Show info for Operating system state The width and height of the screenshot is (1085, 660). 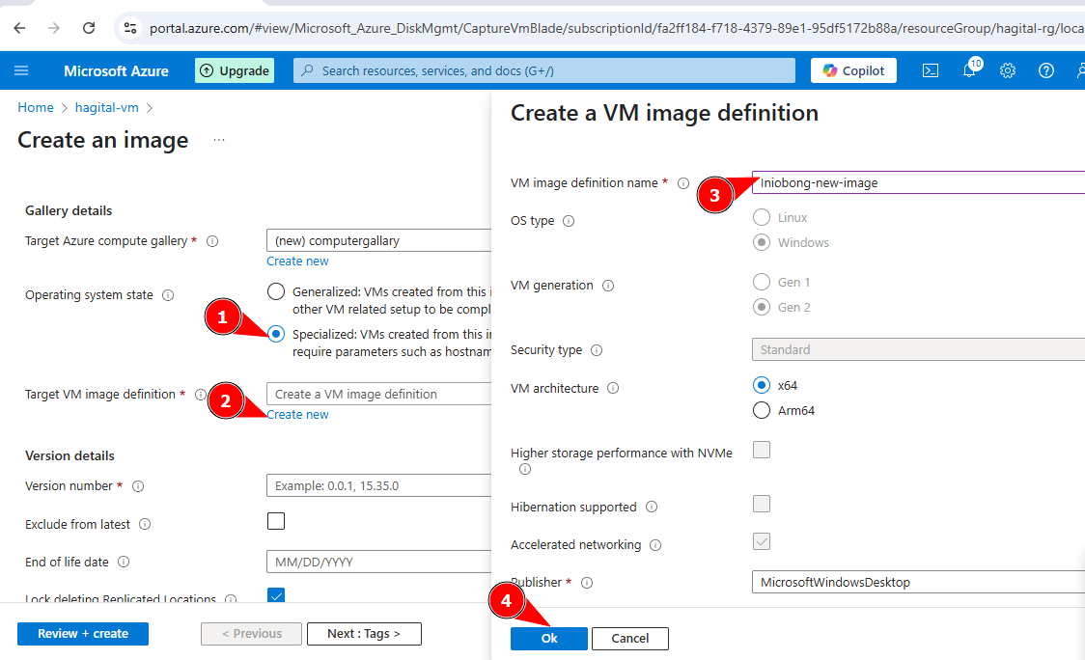(167, 295)
